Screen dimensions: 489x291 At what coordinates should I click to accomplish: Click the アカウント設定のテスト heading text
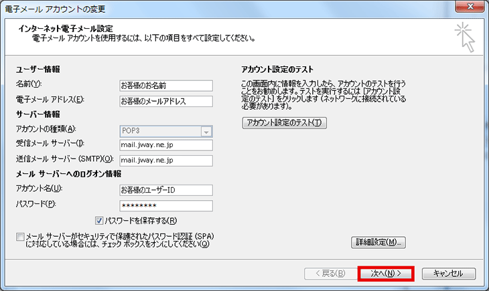[277, 69]
